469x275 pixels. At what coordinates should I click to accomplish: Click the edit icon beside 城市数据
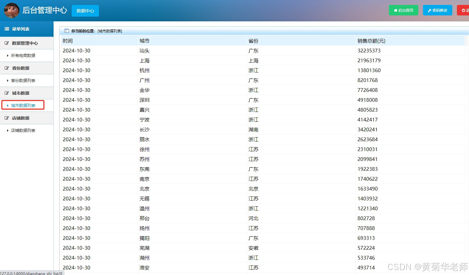coord(7,93)
